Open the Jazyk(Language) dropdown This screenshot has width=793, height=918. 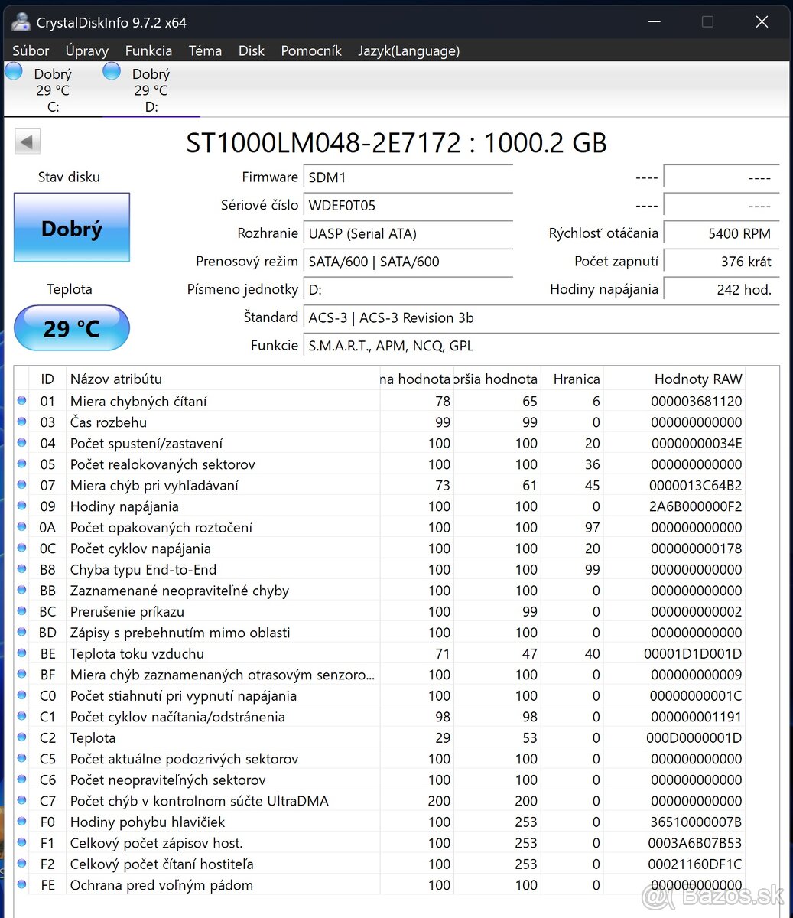coord(408,50)
